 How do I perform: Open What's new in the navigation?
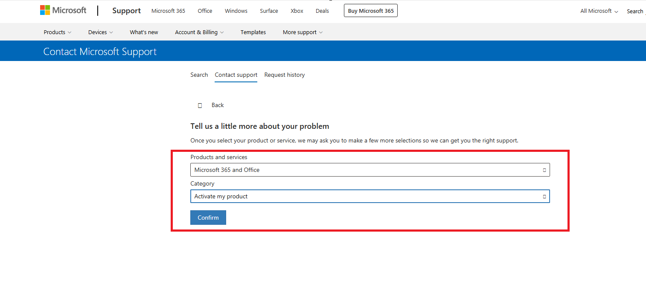[144, 32]
